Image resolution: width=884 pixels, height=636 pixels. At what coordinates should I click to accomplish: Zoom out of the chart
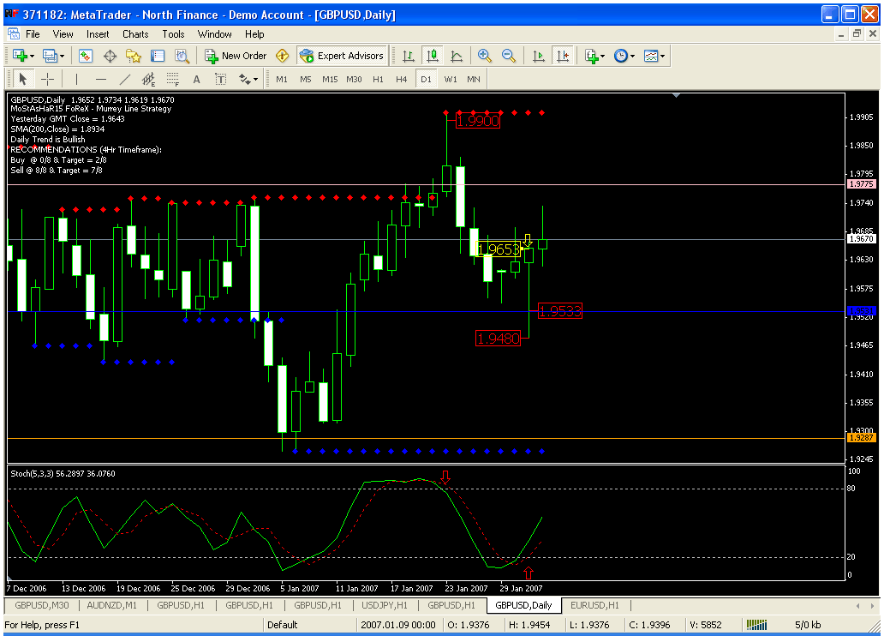(x=509, y=56)
